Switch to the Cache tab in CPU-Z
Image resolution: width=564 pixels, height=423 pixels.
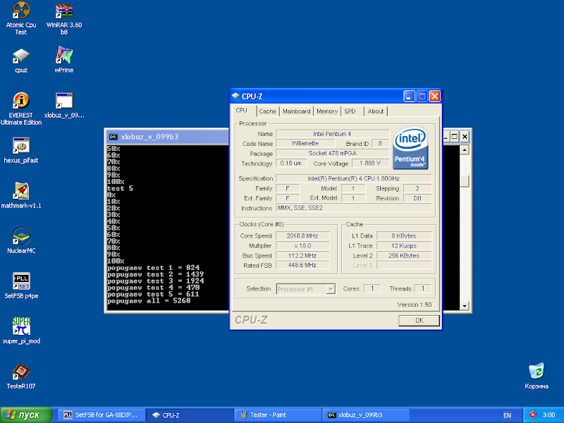267,111
